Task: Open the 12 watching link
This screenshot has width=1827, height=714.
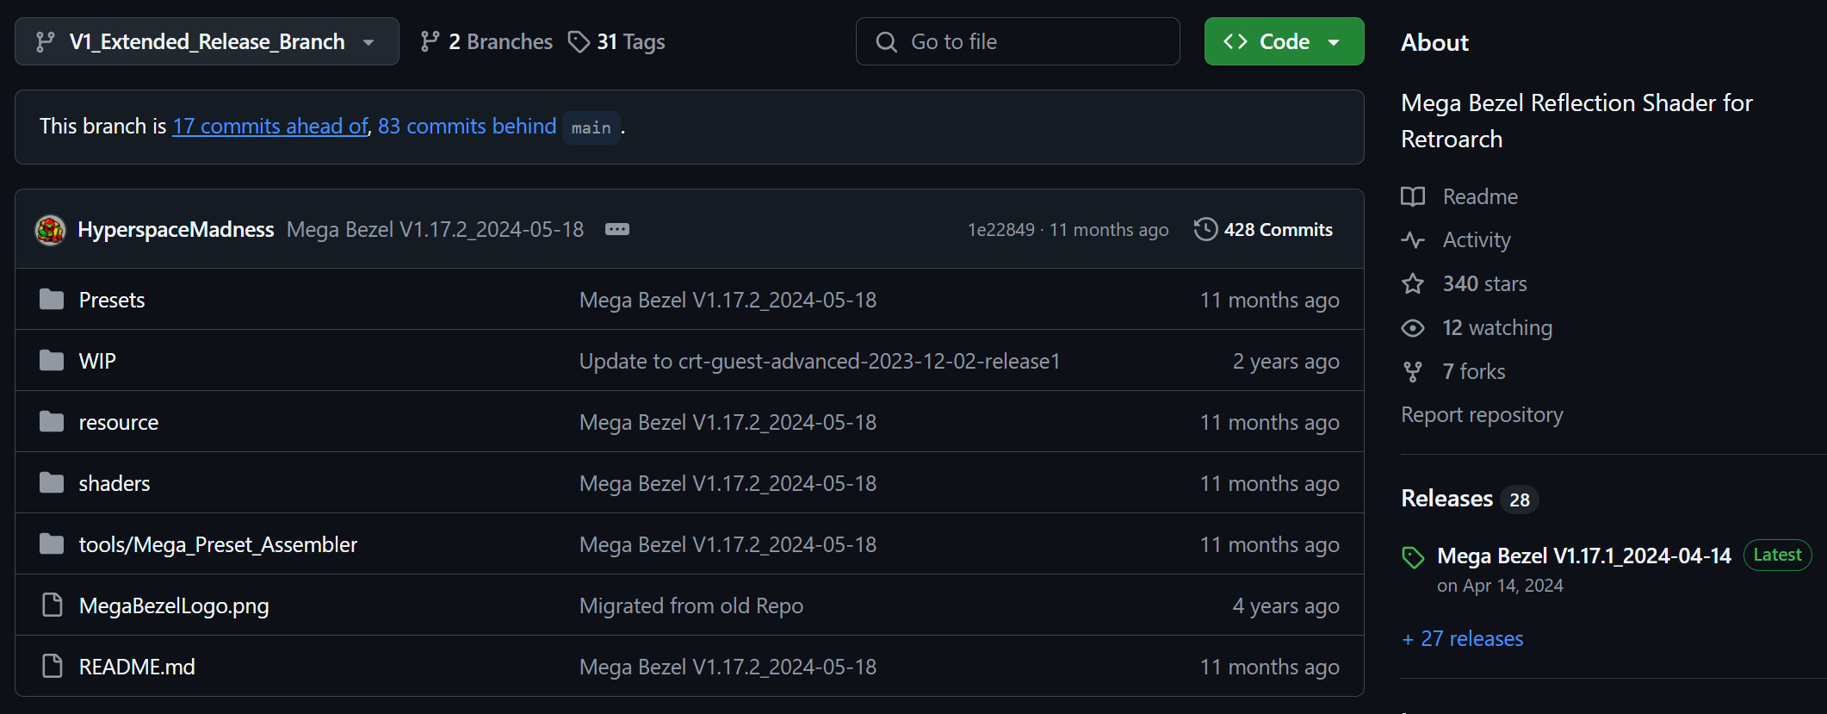Action: (1497, 327)
